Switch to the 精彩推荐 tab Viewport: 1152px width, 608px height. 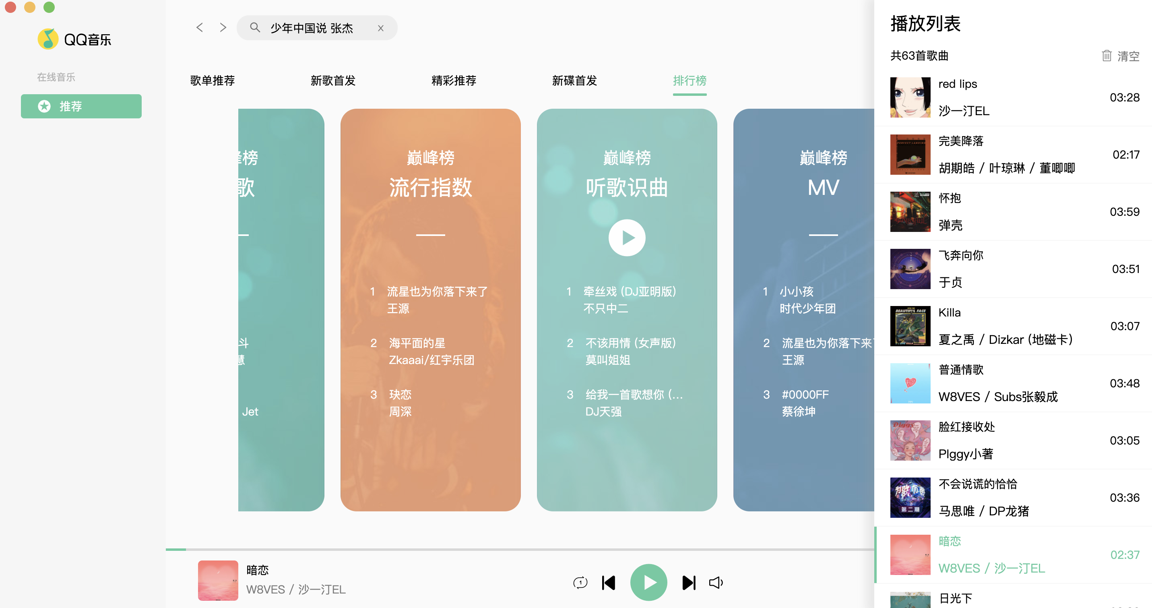454,81
